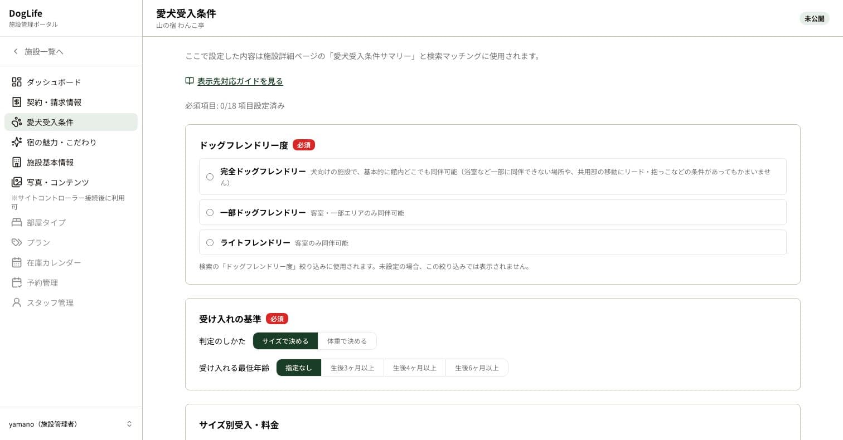Viewport: 843px width, 440px height.
Task: Set minimum age to 生後3ヶ月以上
Action: [352, 368]
